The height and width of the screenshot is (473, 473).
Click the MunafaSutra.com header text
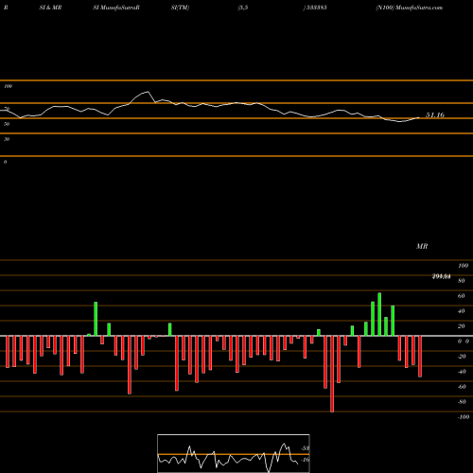419,8
